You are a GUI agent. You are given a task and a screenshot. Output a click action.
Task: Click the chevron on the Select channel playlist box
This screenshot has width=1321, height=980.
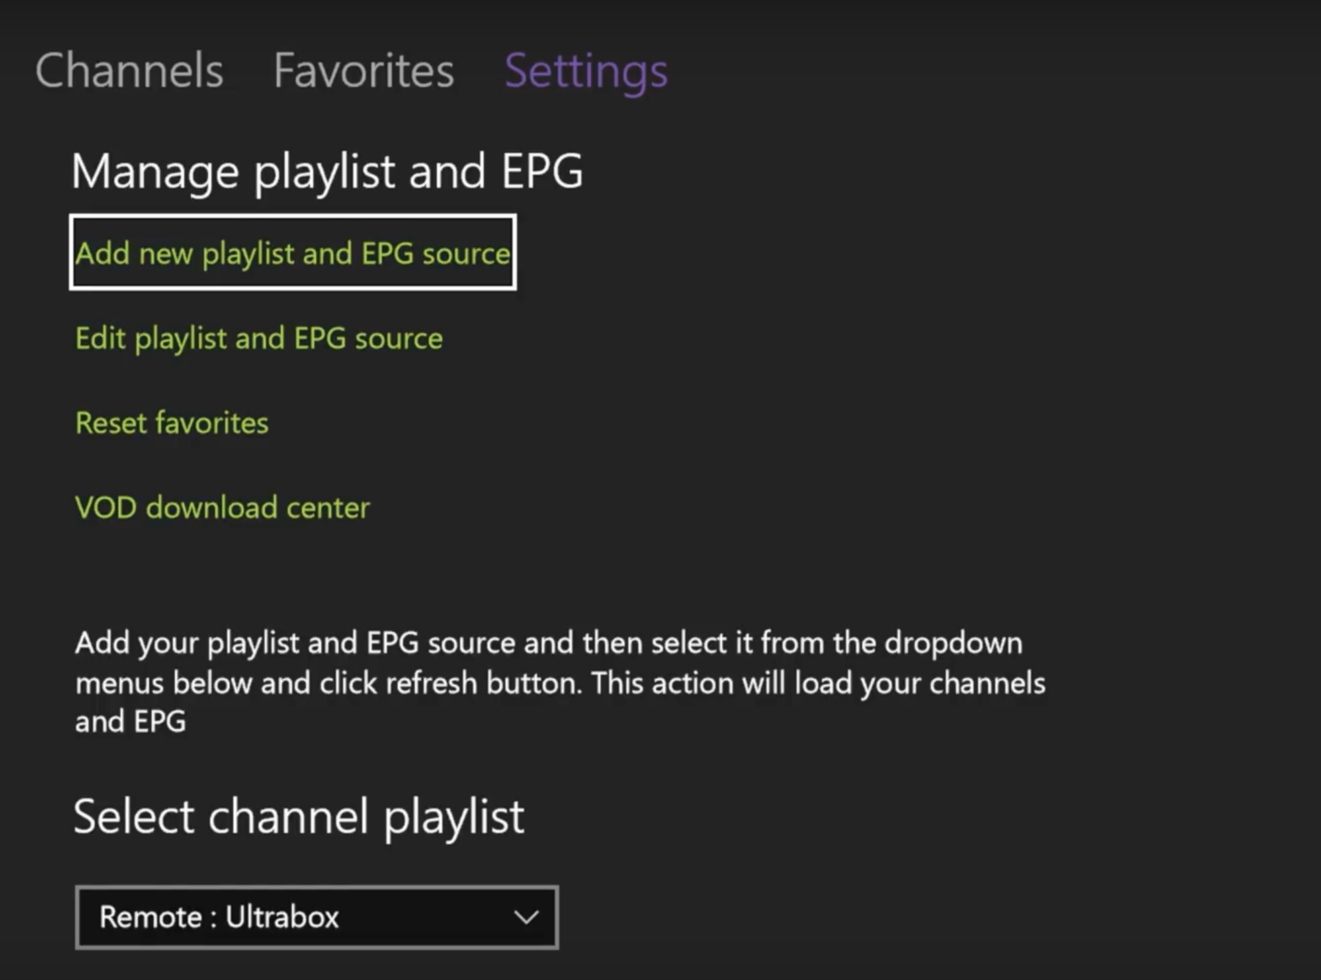coord(526,916)
